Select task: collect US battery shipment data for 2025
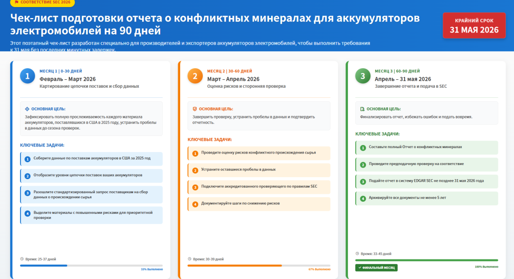This screenshot has height=279, width=514. (x=91, y=159)
